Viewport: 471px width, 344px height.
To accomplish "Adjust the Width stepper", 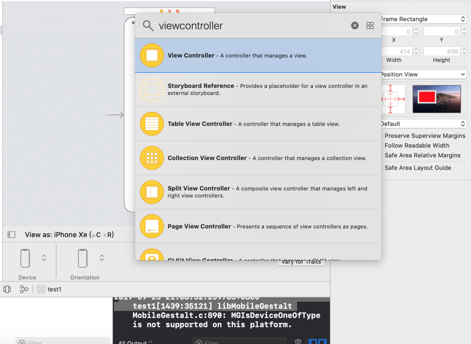I will (x=416, y=52).
